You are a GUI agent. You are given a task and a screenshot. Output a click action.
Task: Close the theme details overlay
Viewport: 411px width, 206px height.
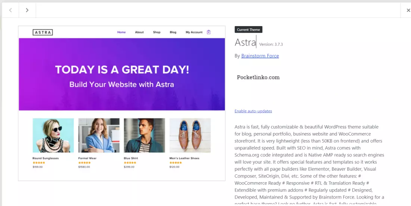408,10
